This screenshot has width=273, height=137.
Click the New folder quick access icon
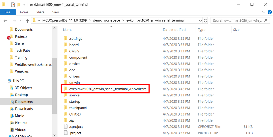(19, 5)
